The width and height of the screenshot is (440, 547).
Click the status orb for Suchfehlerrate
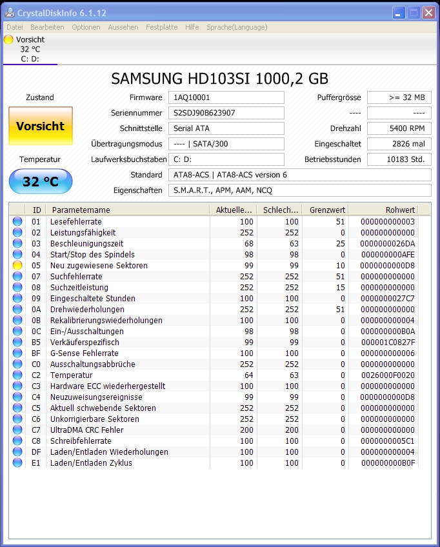tap(17, 276)
